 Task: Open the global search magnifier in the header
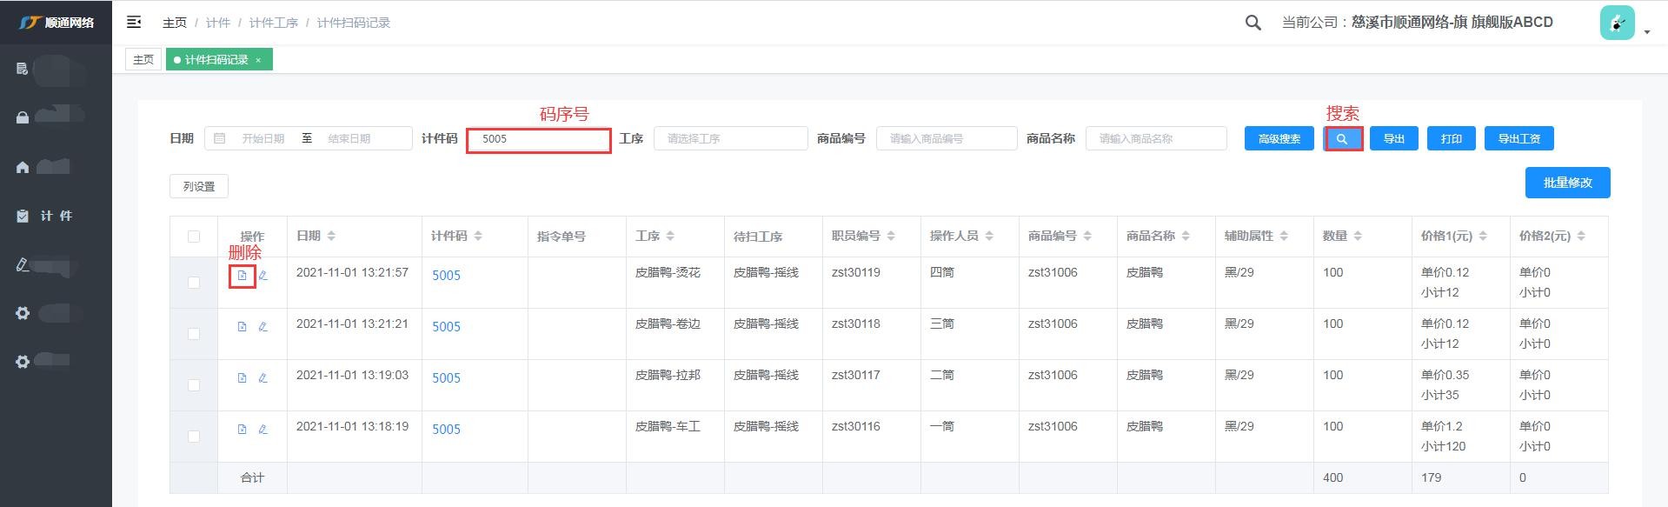[x=1253, y=23]
